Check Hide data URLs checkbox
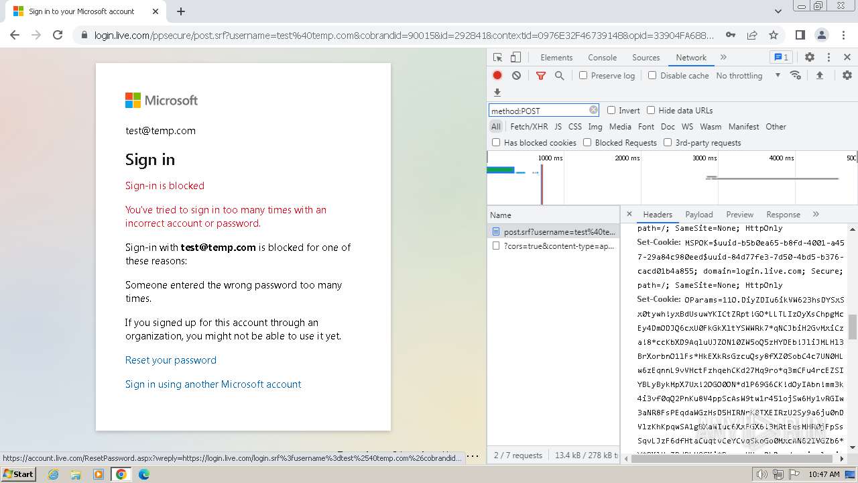 [x=651, y=110]
